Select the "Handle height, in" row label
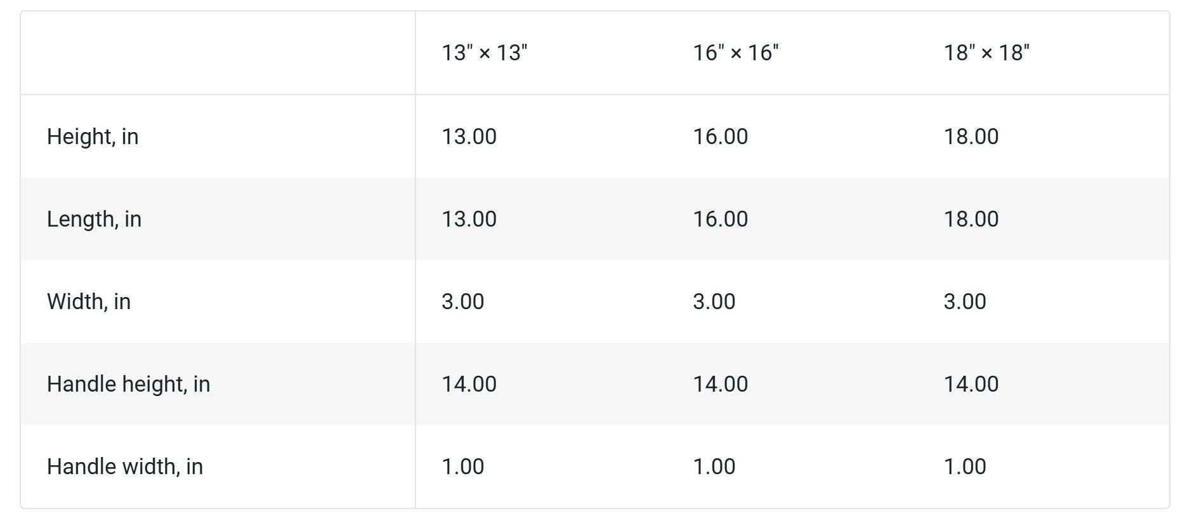The height and width of the screenshot is (523, 1185). click(x=128, y=384)
